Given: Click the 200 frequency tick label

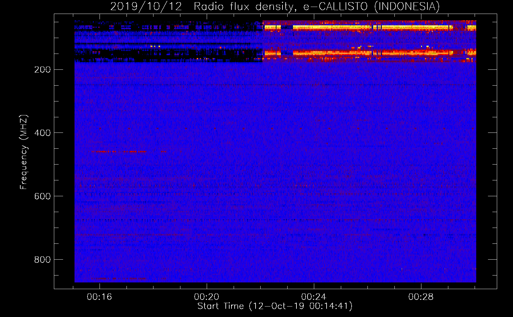Looking at the screenshot, I should pos(42,70).
